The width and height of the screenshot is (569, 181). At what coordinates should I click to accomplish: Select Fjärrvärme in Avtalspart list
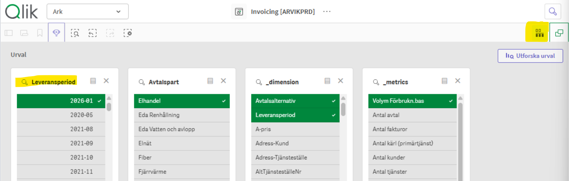coord(182,172)
